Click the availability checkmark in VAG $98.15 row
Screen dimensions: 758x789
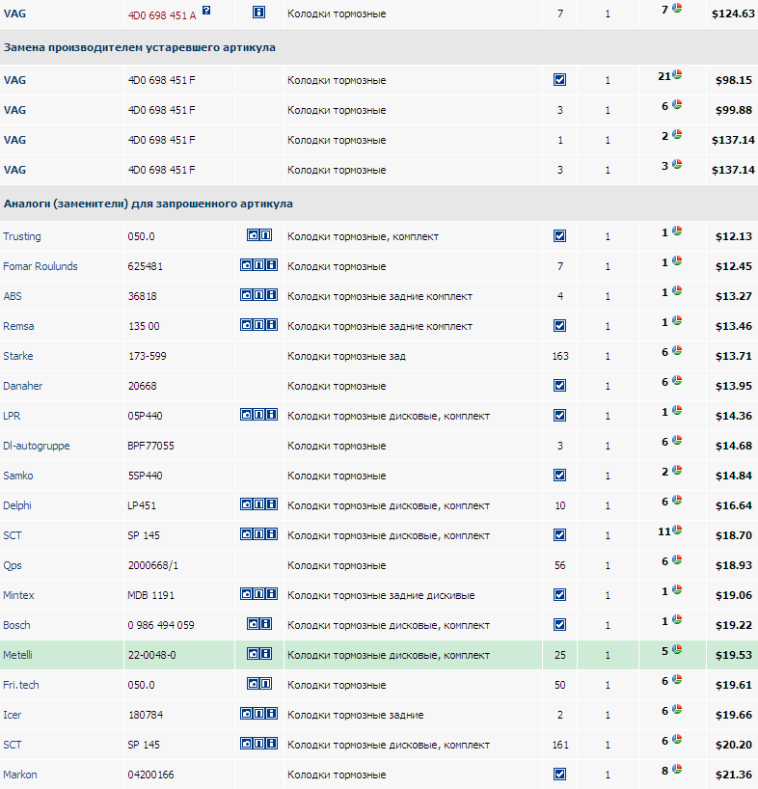click(560, 80)
